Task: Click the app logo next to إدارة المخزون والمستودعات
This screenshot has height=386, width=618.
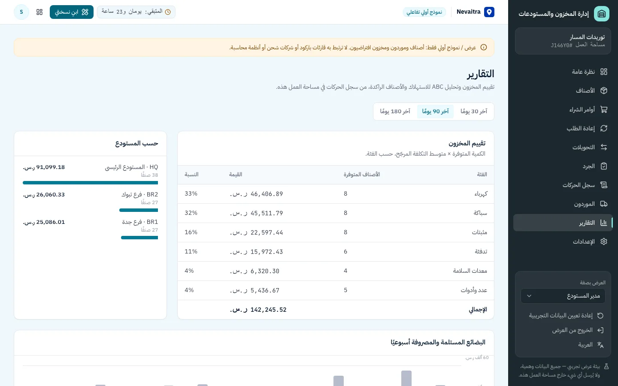Action: (602, 14)
